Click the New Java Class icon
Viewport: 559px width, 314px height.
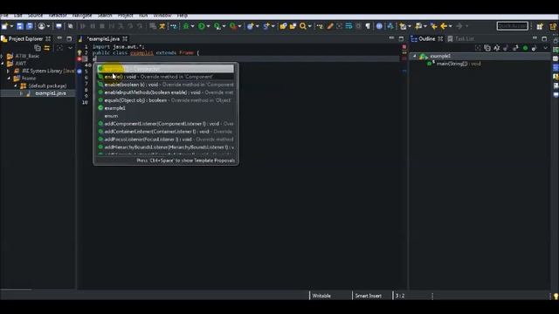pos(266,26)
